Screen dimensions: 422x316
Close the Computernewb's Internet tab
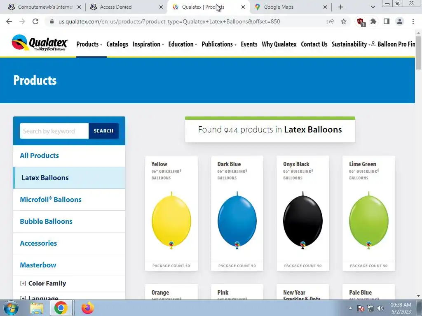tap(79, 7)
